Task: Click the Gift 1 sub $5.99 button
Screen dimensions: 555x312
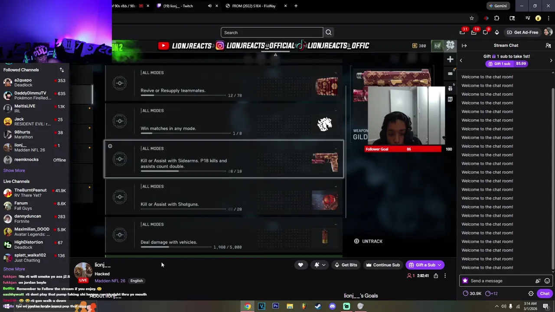Action: (x=506, y=64)
